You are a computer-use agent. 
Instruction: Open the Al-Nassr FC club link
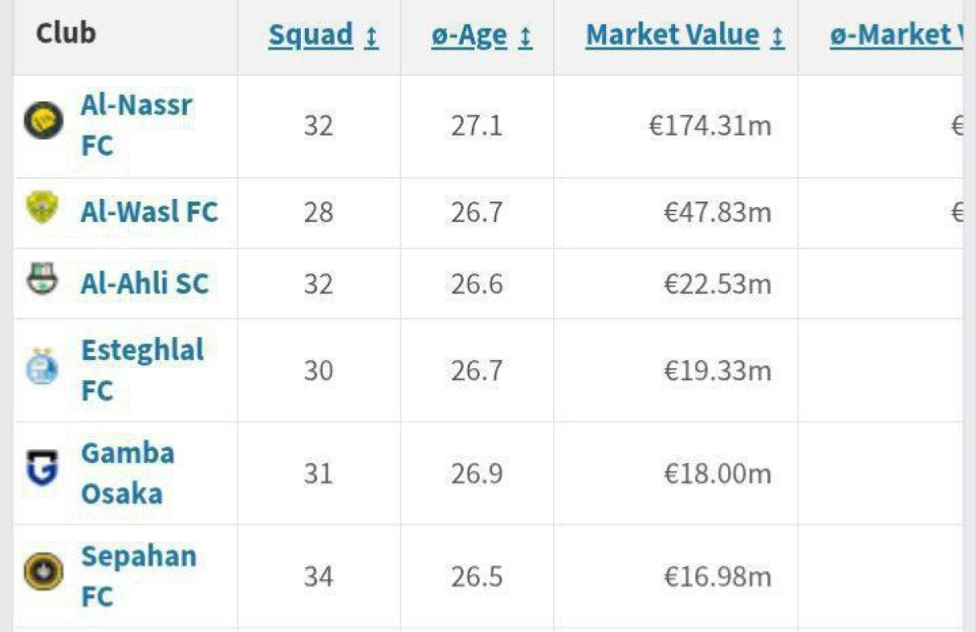[x=136, y=125]
